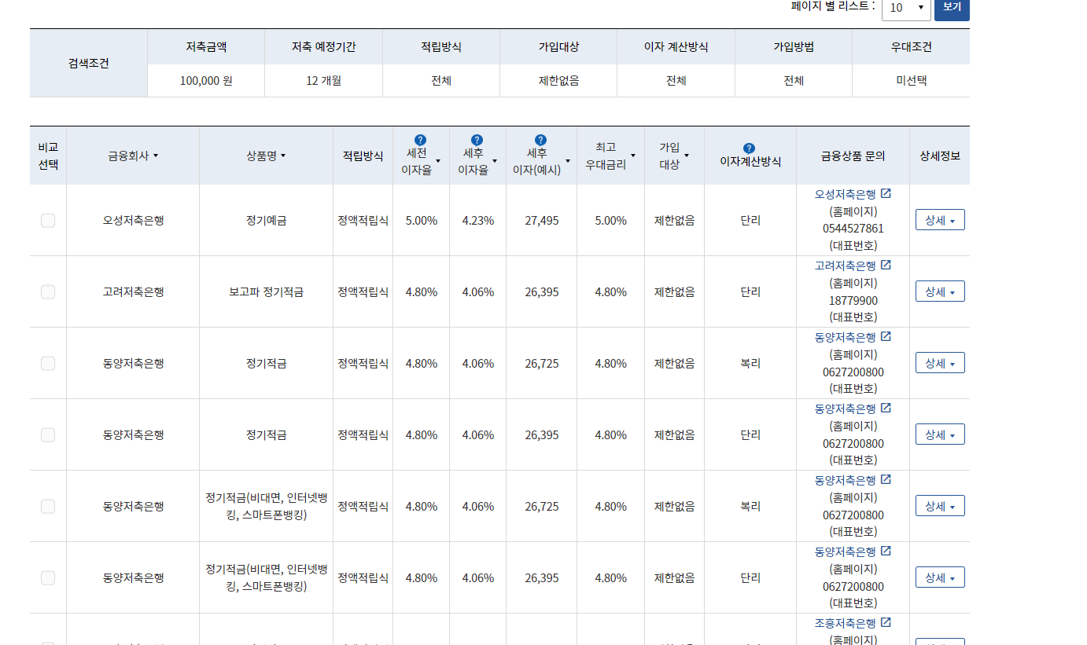Click 가입대상 search value 제한없음
1087x645 pixels.
(558, 81)
